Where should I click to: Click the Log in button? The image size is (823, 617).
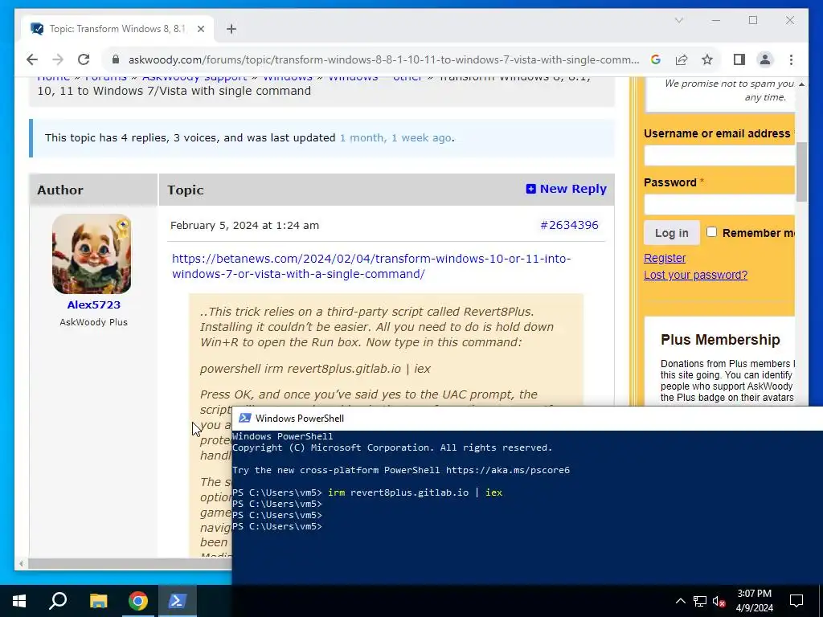671,233
